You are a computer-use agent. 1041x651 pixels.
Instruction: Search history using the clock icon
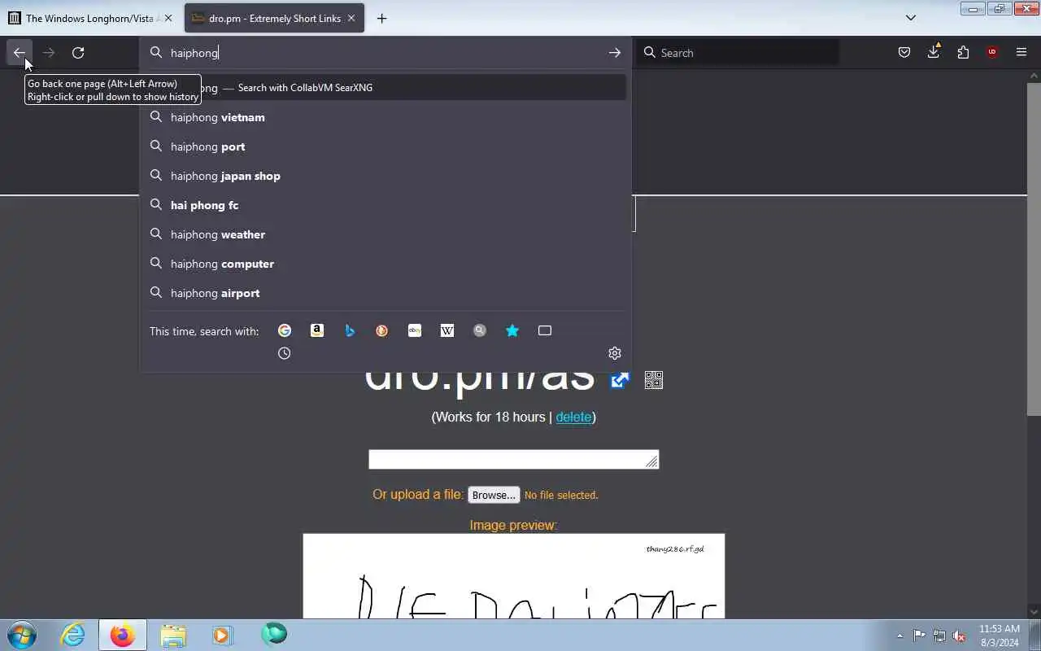click(285, 353)
